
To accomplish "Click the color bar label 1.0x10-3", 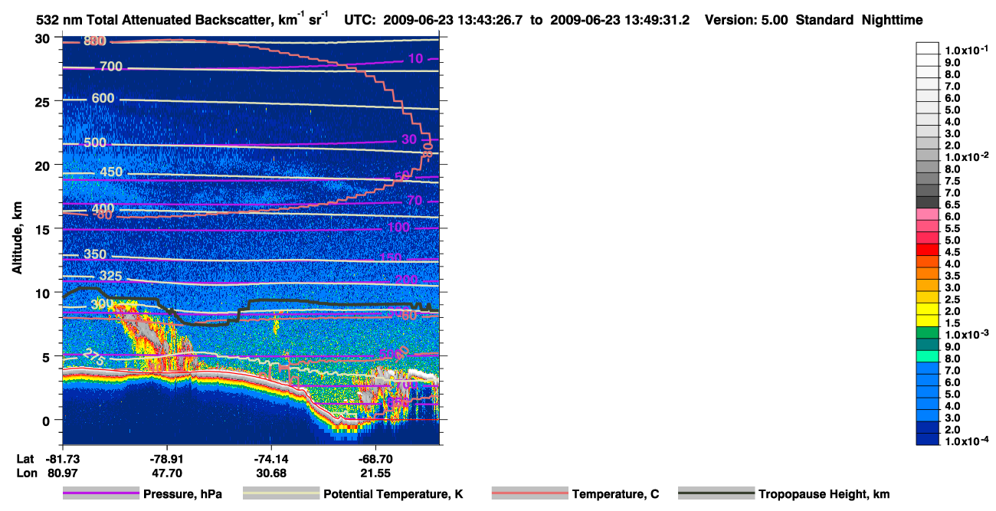I will [965, 335].
